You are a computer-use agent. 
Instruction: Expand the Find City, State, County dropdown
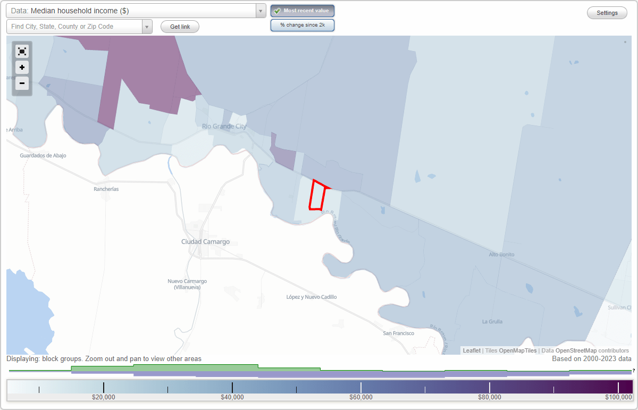point(147,26)
